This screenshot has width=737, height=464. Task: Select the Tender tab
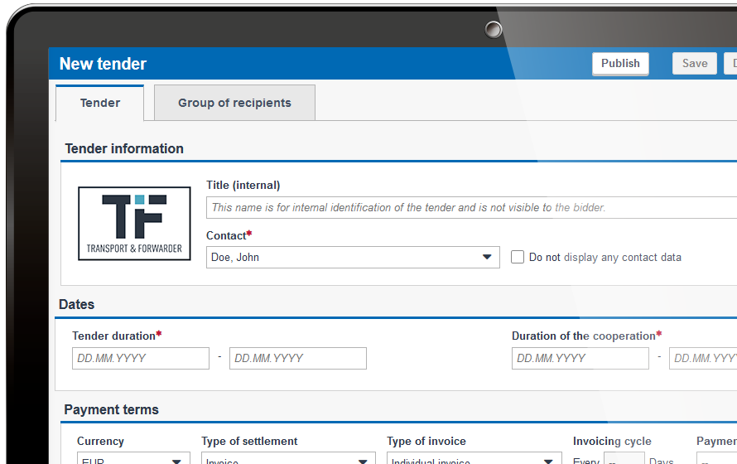(x=100, y=103)
